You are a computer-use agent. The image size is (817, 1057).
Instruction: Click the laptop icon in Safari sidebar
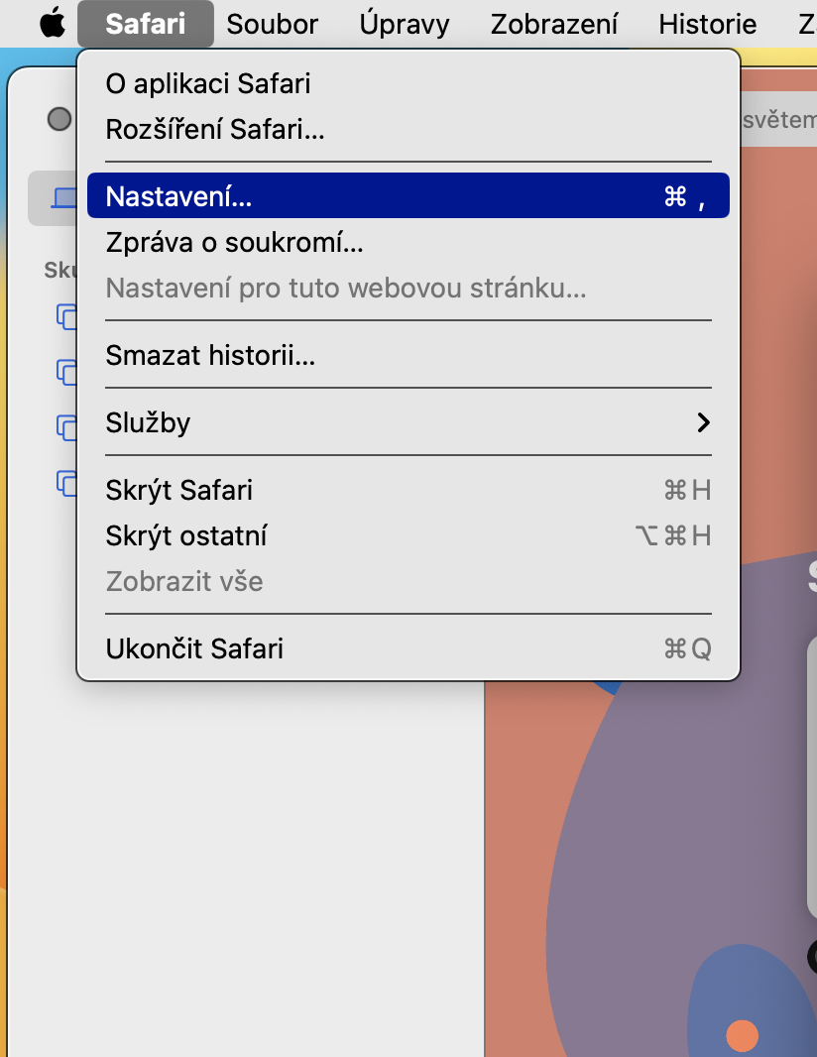pos(64,198)
